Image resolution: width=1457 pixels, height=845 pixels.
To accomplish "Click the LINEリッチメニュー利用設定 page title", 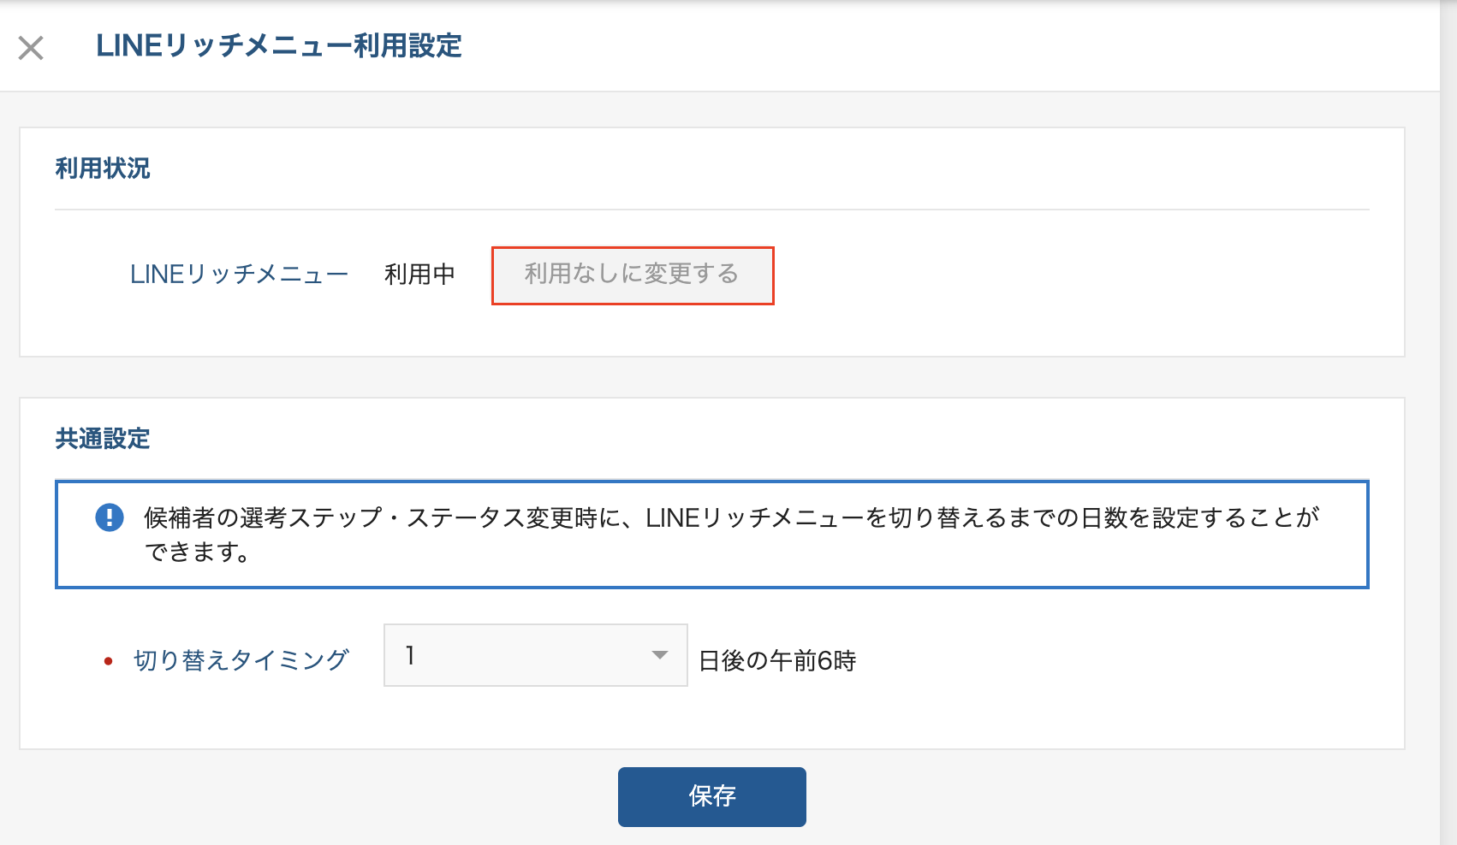I will [279, 46].
